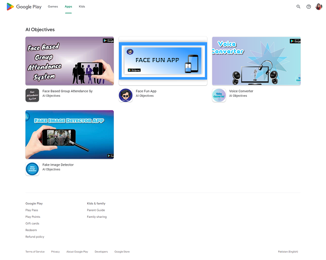The width and height of the screenshot is (326, 260).
Task: Open the Privacy link
Action: point(55,252)
